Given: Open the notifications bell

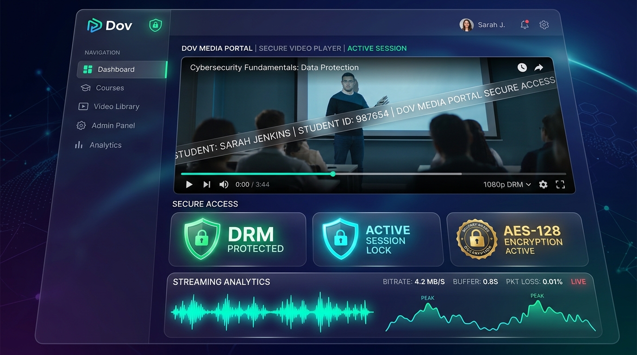Looking at the screenshot, I should tap(525, 25).
